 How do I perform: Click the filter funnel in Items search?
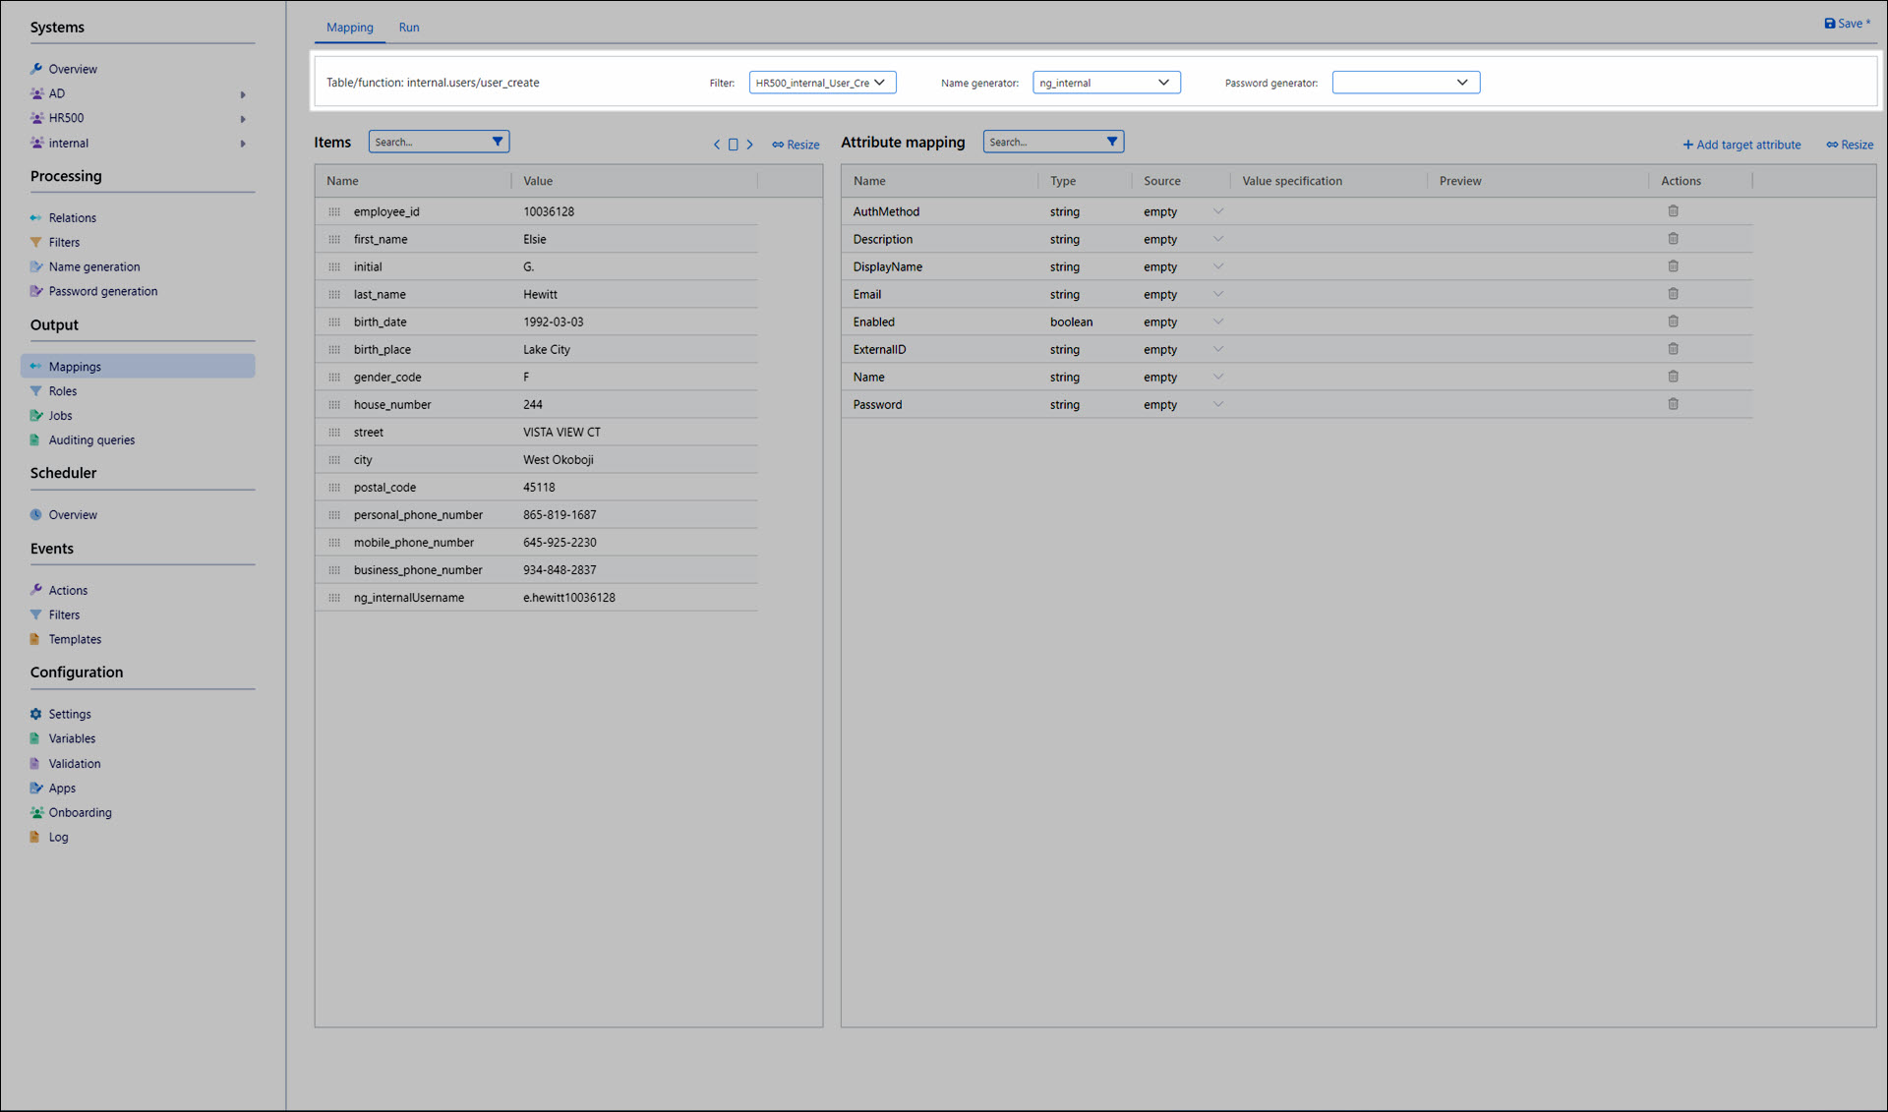[498, 142]
